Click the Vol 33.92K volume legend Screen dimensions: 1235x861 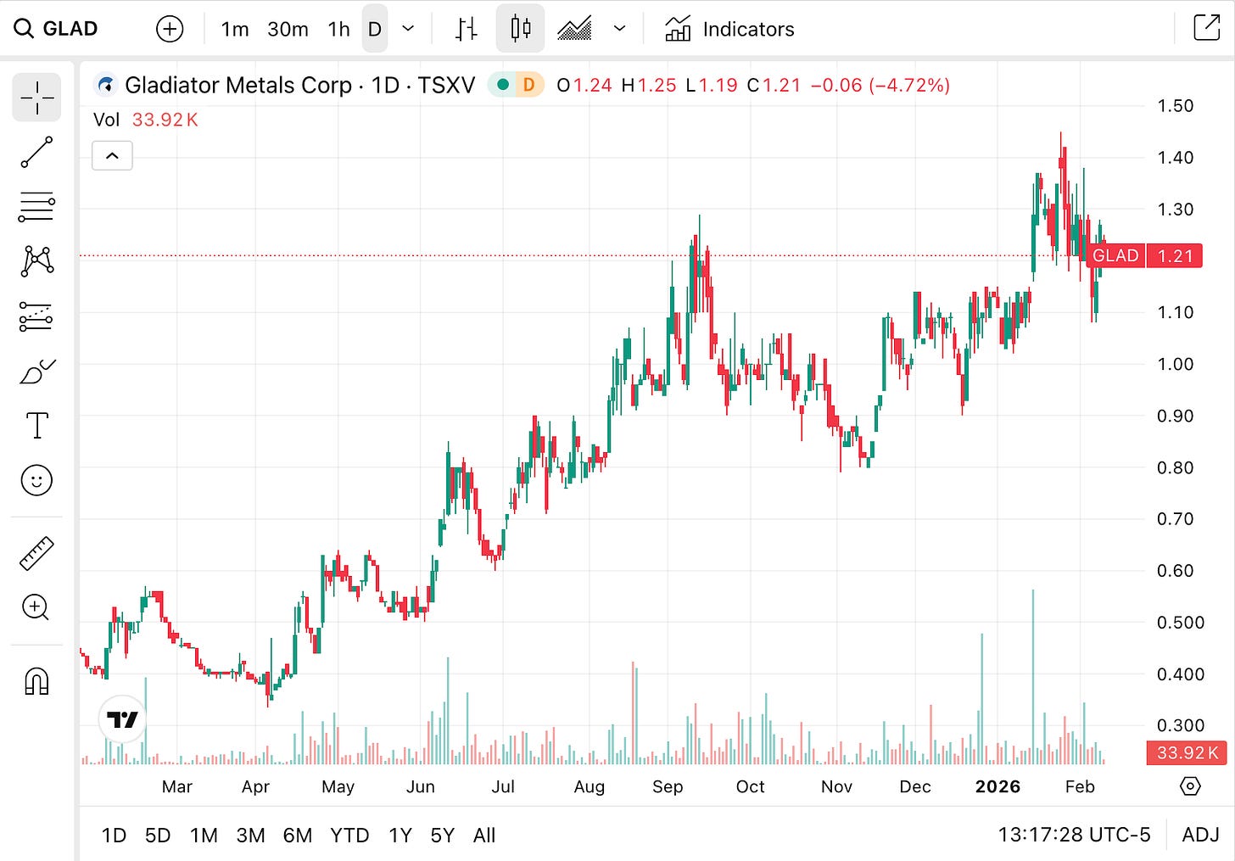click(x=145, y=120)
